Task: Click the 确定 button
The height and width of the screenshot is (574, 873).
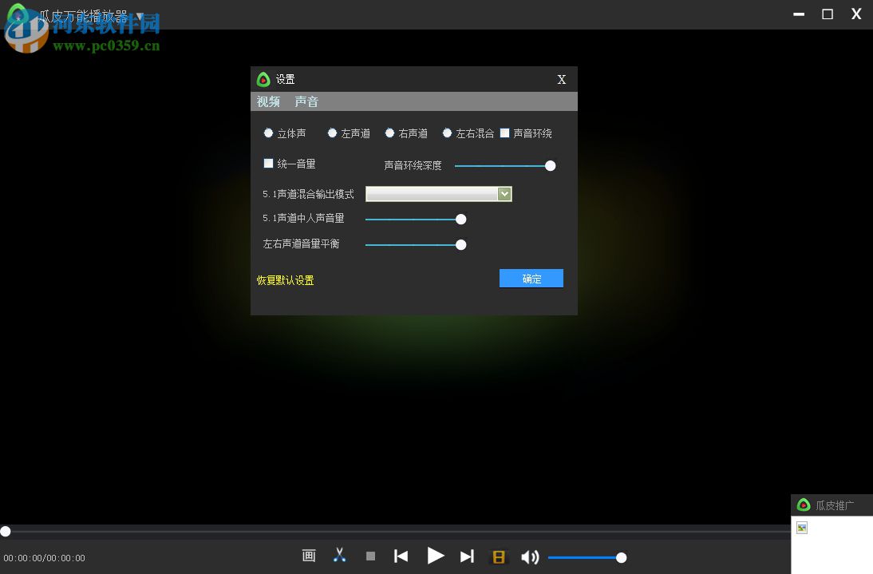Action: [x=531, y=278]
